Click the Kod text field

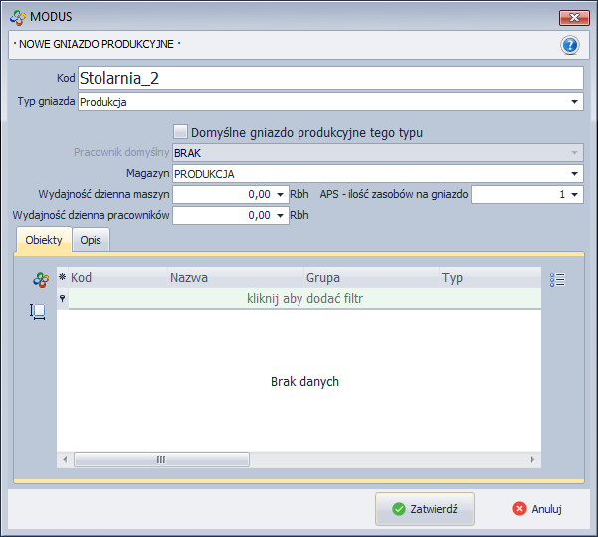[329, 79]
